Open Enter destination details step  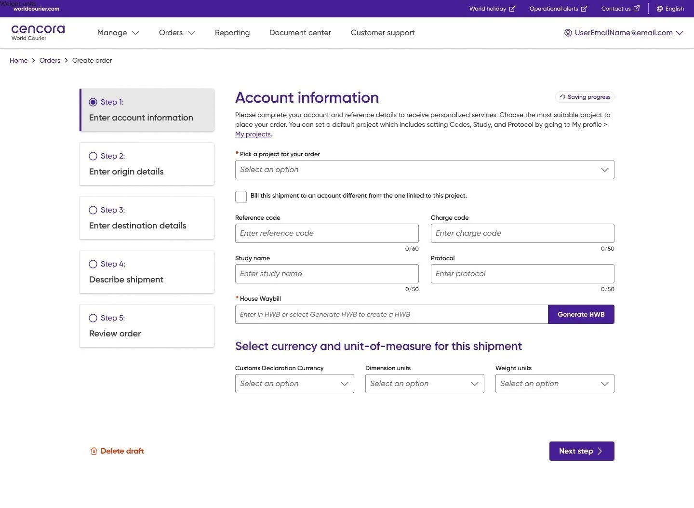[x=147, y=218]
